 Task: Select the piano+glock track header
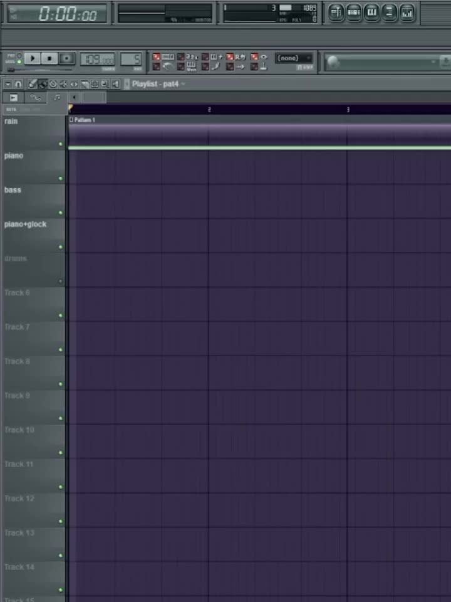(34, 235)
